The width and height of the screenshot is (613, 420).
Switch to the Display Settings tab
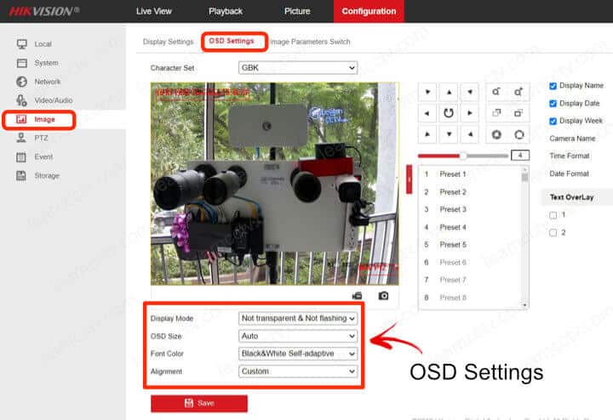point(168,42)
